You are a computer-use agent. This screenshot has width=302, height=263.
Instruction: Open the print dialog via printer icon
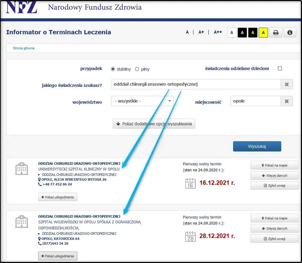coord(276,32)
